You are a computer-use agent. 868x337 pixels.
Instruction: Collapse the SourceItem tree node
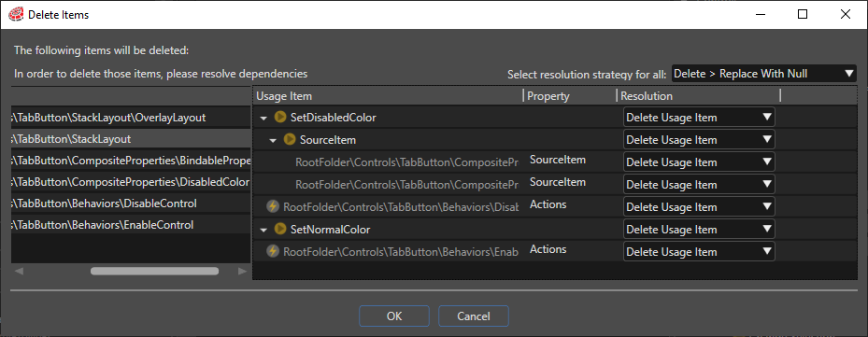(x=273, y=141)
